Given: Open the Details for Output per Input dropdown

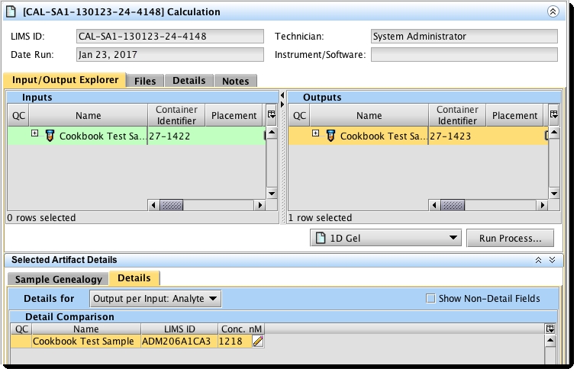Looking at the screenshot, I should [156, 298].
